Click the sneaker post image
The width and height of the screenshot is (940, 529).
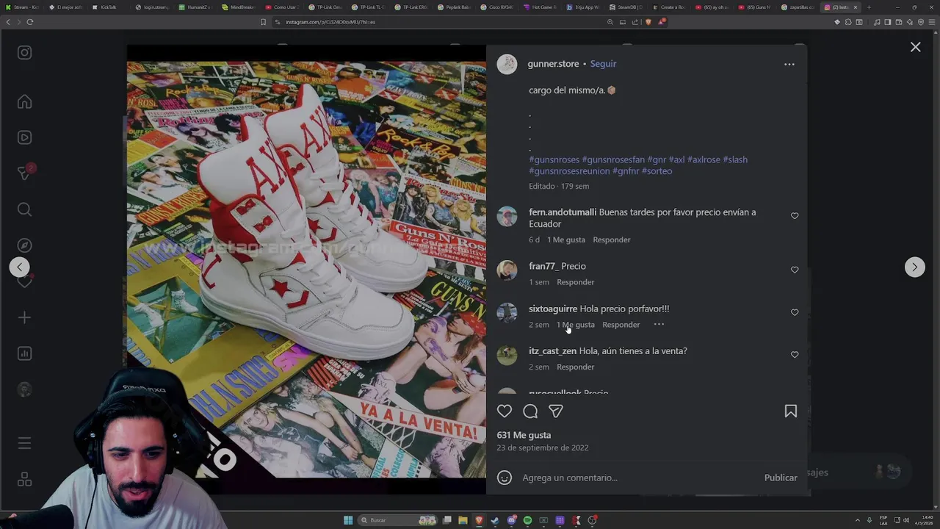pyautogui.click(x=306, y=269)
